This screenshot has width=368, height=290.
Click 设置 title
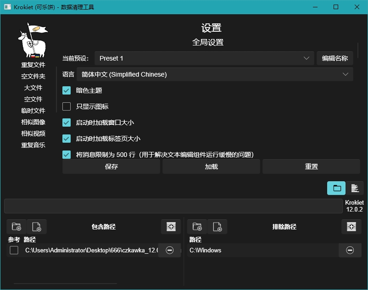211,28
